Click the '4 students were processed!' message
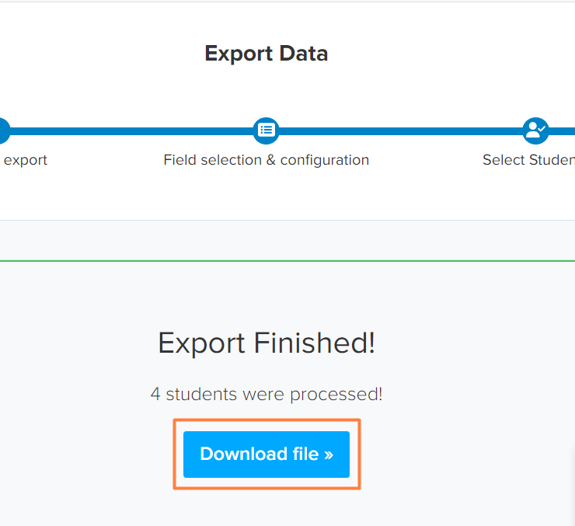This screenshot has width=575, height=526. tap(267, 395)
